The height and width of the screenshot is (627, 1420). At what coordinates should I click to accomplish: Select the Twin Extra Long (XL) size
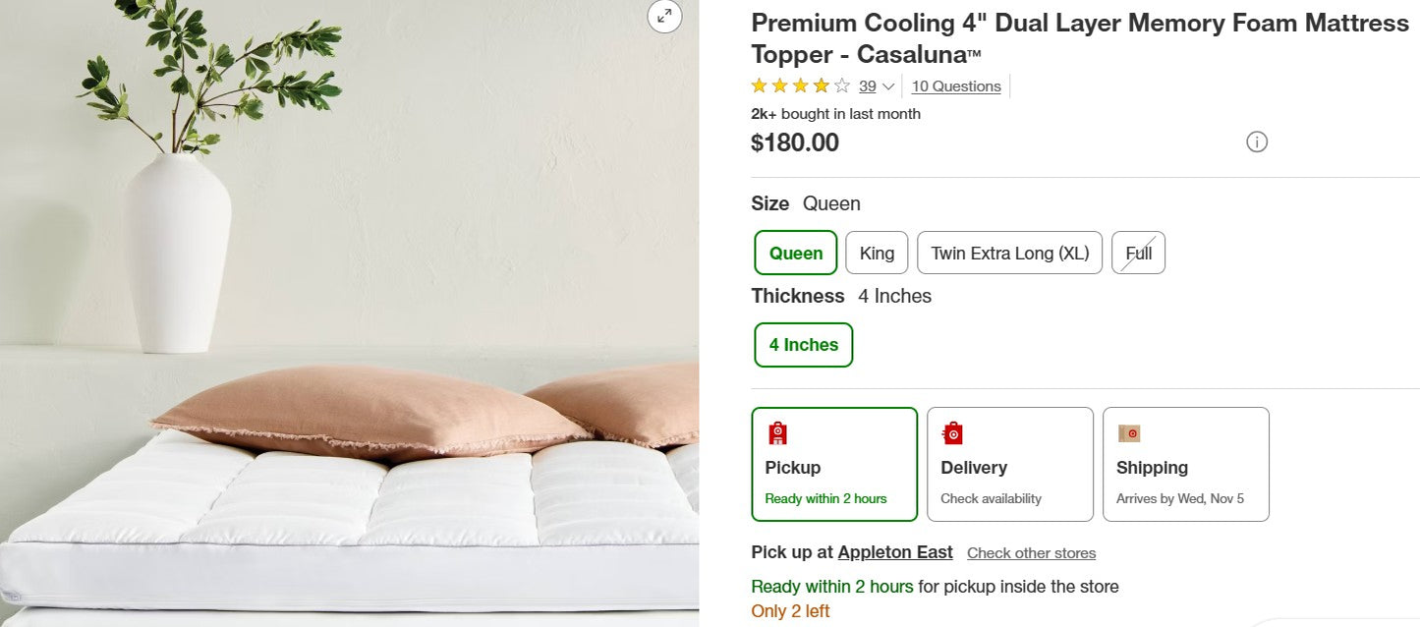pos(1009,253)
